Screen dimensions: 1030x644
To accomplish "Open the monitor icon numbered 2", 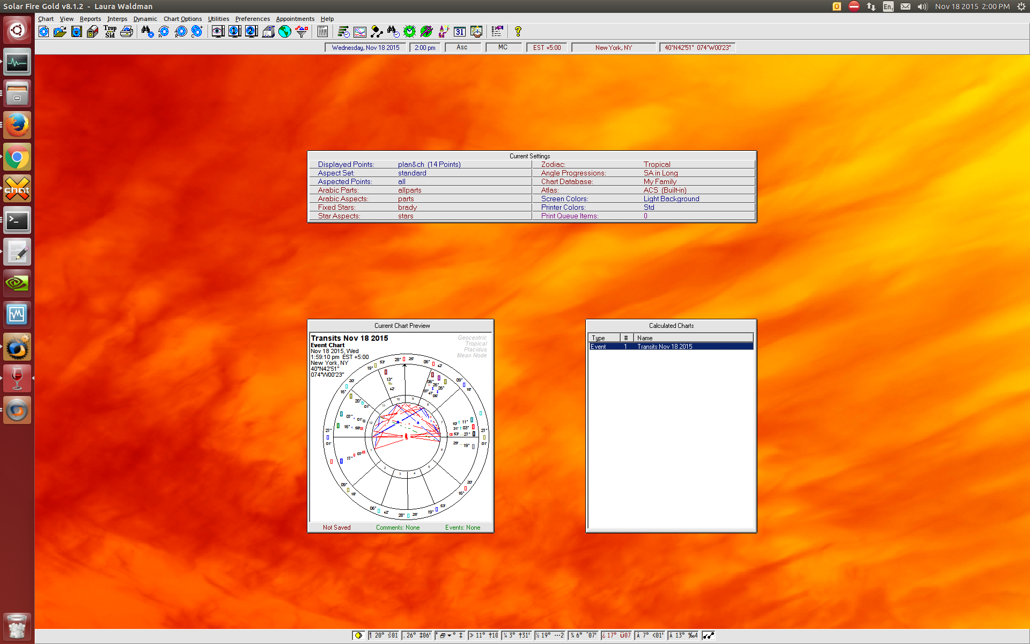I will click(x=251, y=32).
